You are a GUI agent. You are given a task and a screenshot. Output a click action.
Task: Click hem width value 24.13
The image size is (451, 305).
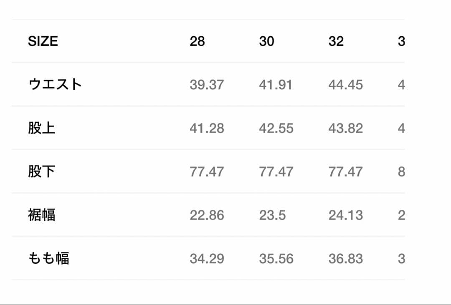[x=345, y=215]
